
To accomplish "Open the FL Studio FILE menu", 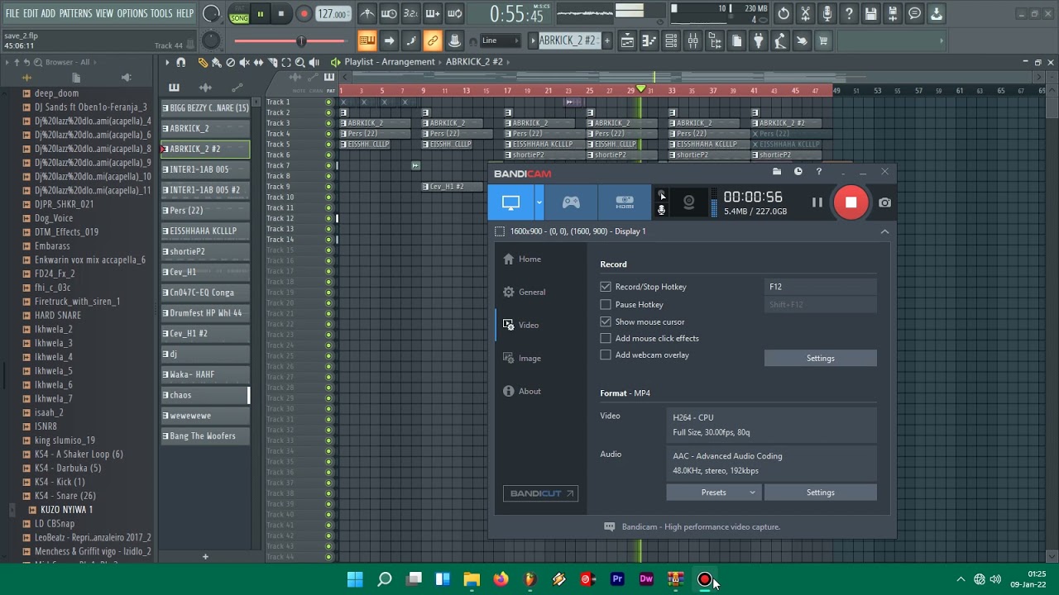I will [12, 13].
